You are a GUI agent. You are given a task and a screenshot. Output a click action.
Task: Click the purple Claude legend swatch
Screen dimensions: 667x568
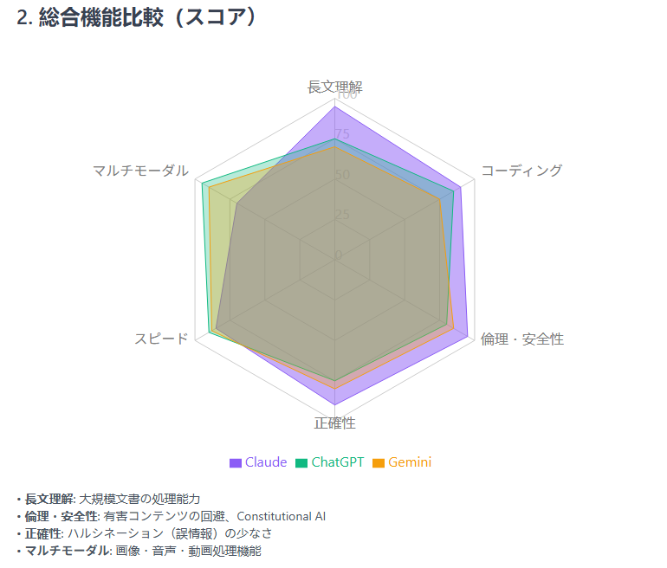pyautogui.click(x=236, y=462)
